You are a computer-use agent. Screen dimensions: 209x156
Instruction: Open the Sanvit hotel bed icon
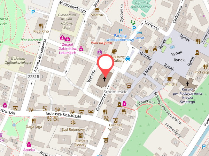[139, 33]
